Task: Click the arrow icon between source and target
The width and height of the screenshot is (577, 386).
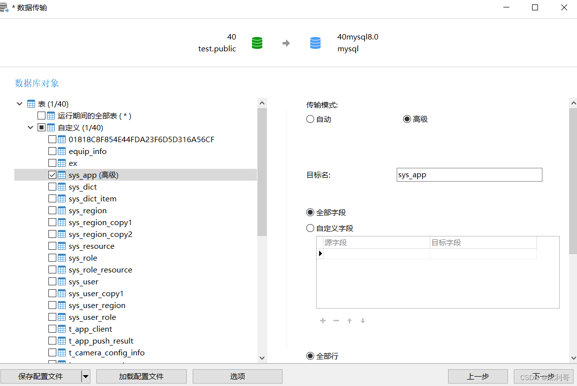Action: 287,42
